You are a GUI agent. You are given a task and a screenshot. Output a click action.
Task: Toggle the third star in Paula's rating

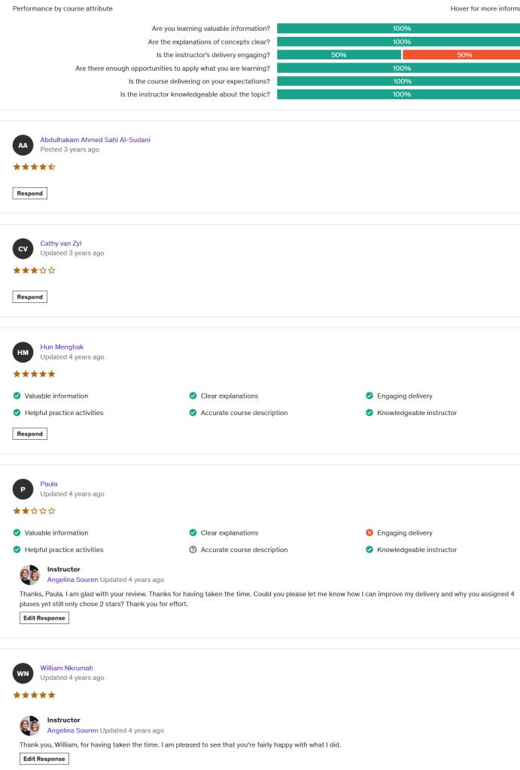point(33,510)
